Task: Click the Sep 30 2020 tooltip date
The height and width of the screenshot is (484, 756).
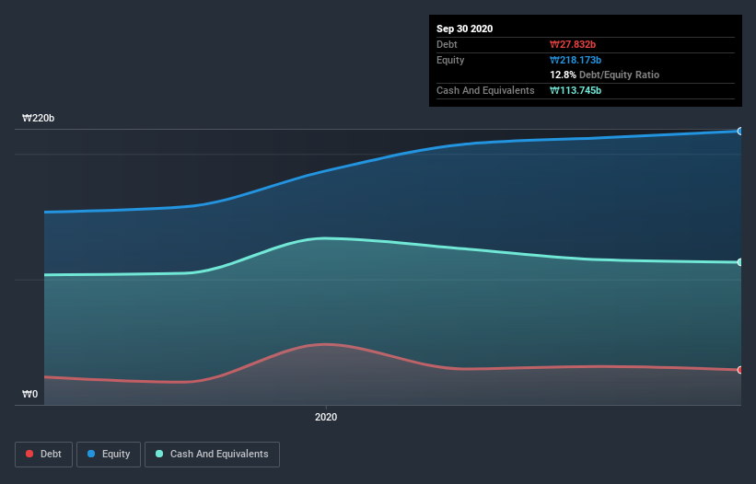Action: [464, 29]
